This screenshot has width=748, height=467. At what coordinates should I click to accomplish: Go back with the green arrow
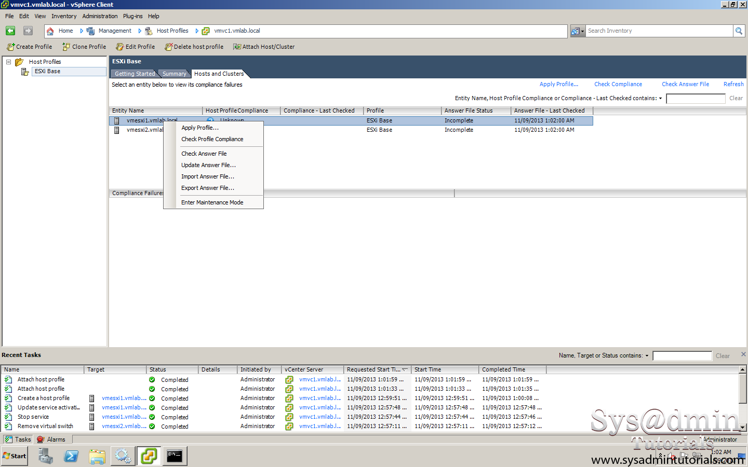click(10, 31)
